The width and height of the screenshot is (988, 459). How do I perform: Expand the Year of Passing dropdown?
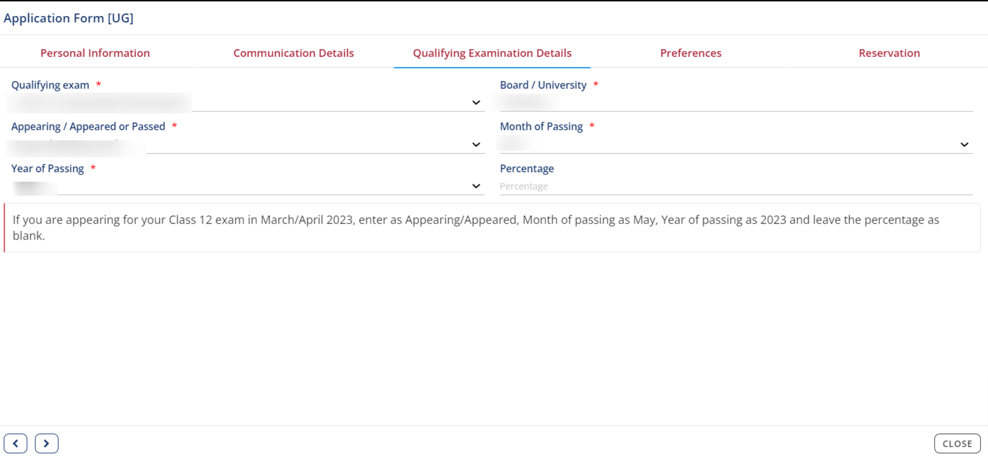point(476,186)
